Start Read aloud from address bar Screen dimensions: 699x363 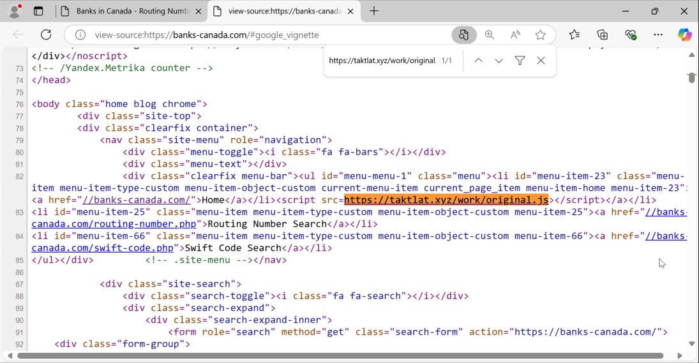515,34
